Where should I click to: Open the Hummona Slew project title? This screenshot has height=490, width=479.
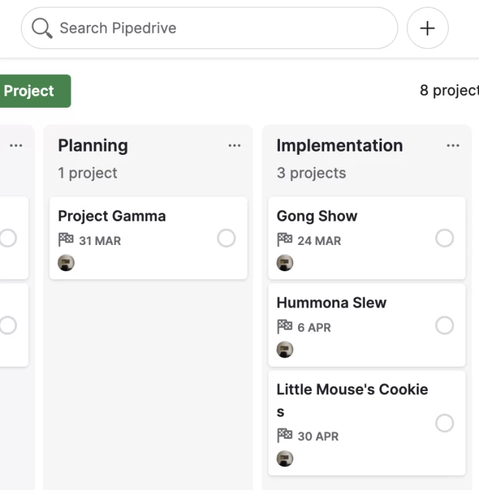[331, 302]
